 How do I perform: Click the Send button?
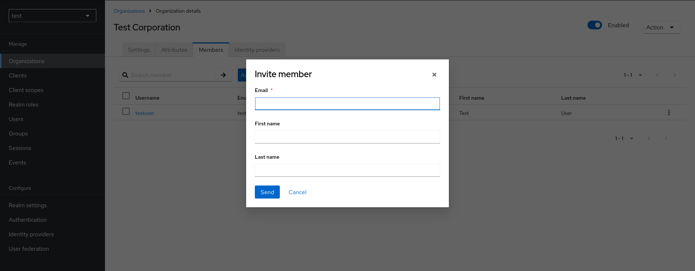(x=267, y=192)
